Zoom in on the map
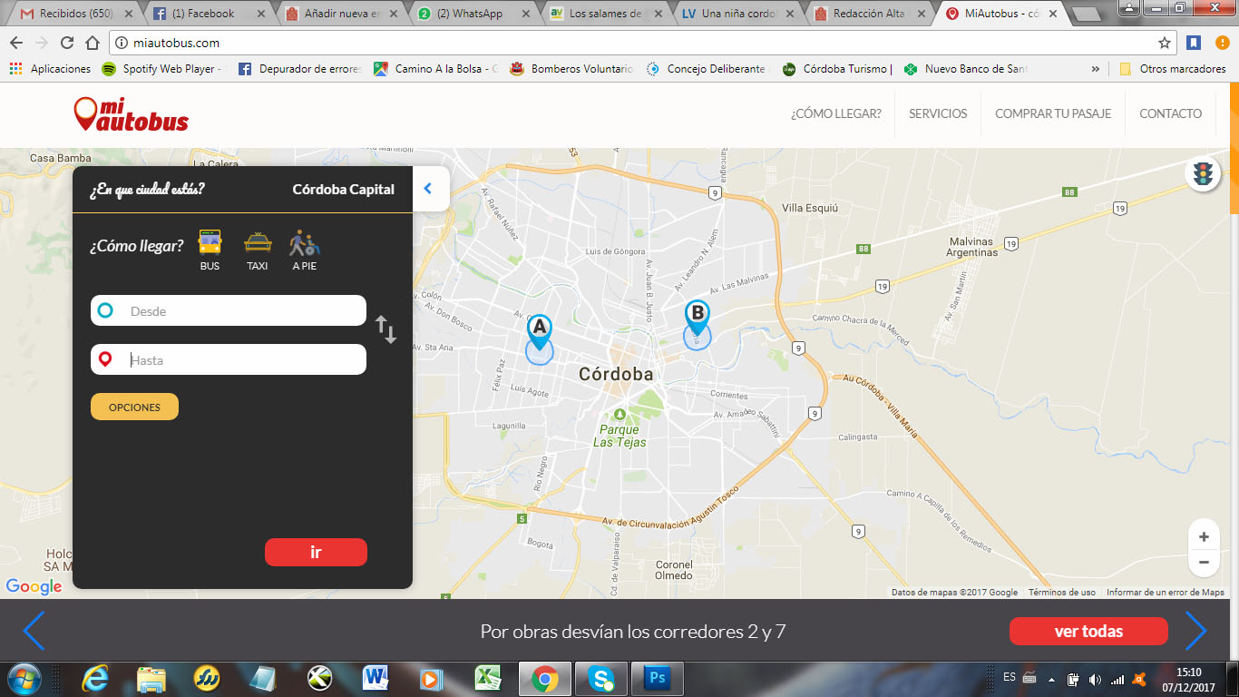Image resolution: width=1239 pixels, height=697 pixels. click(x=1204, y=536)
